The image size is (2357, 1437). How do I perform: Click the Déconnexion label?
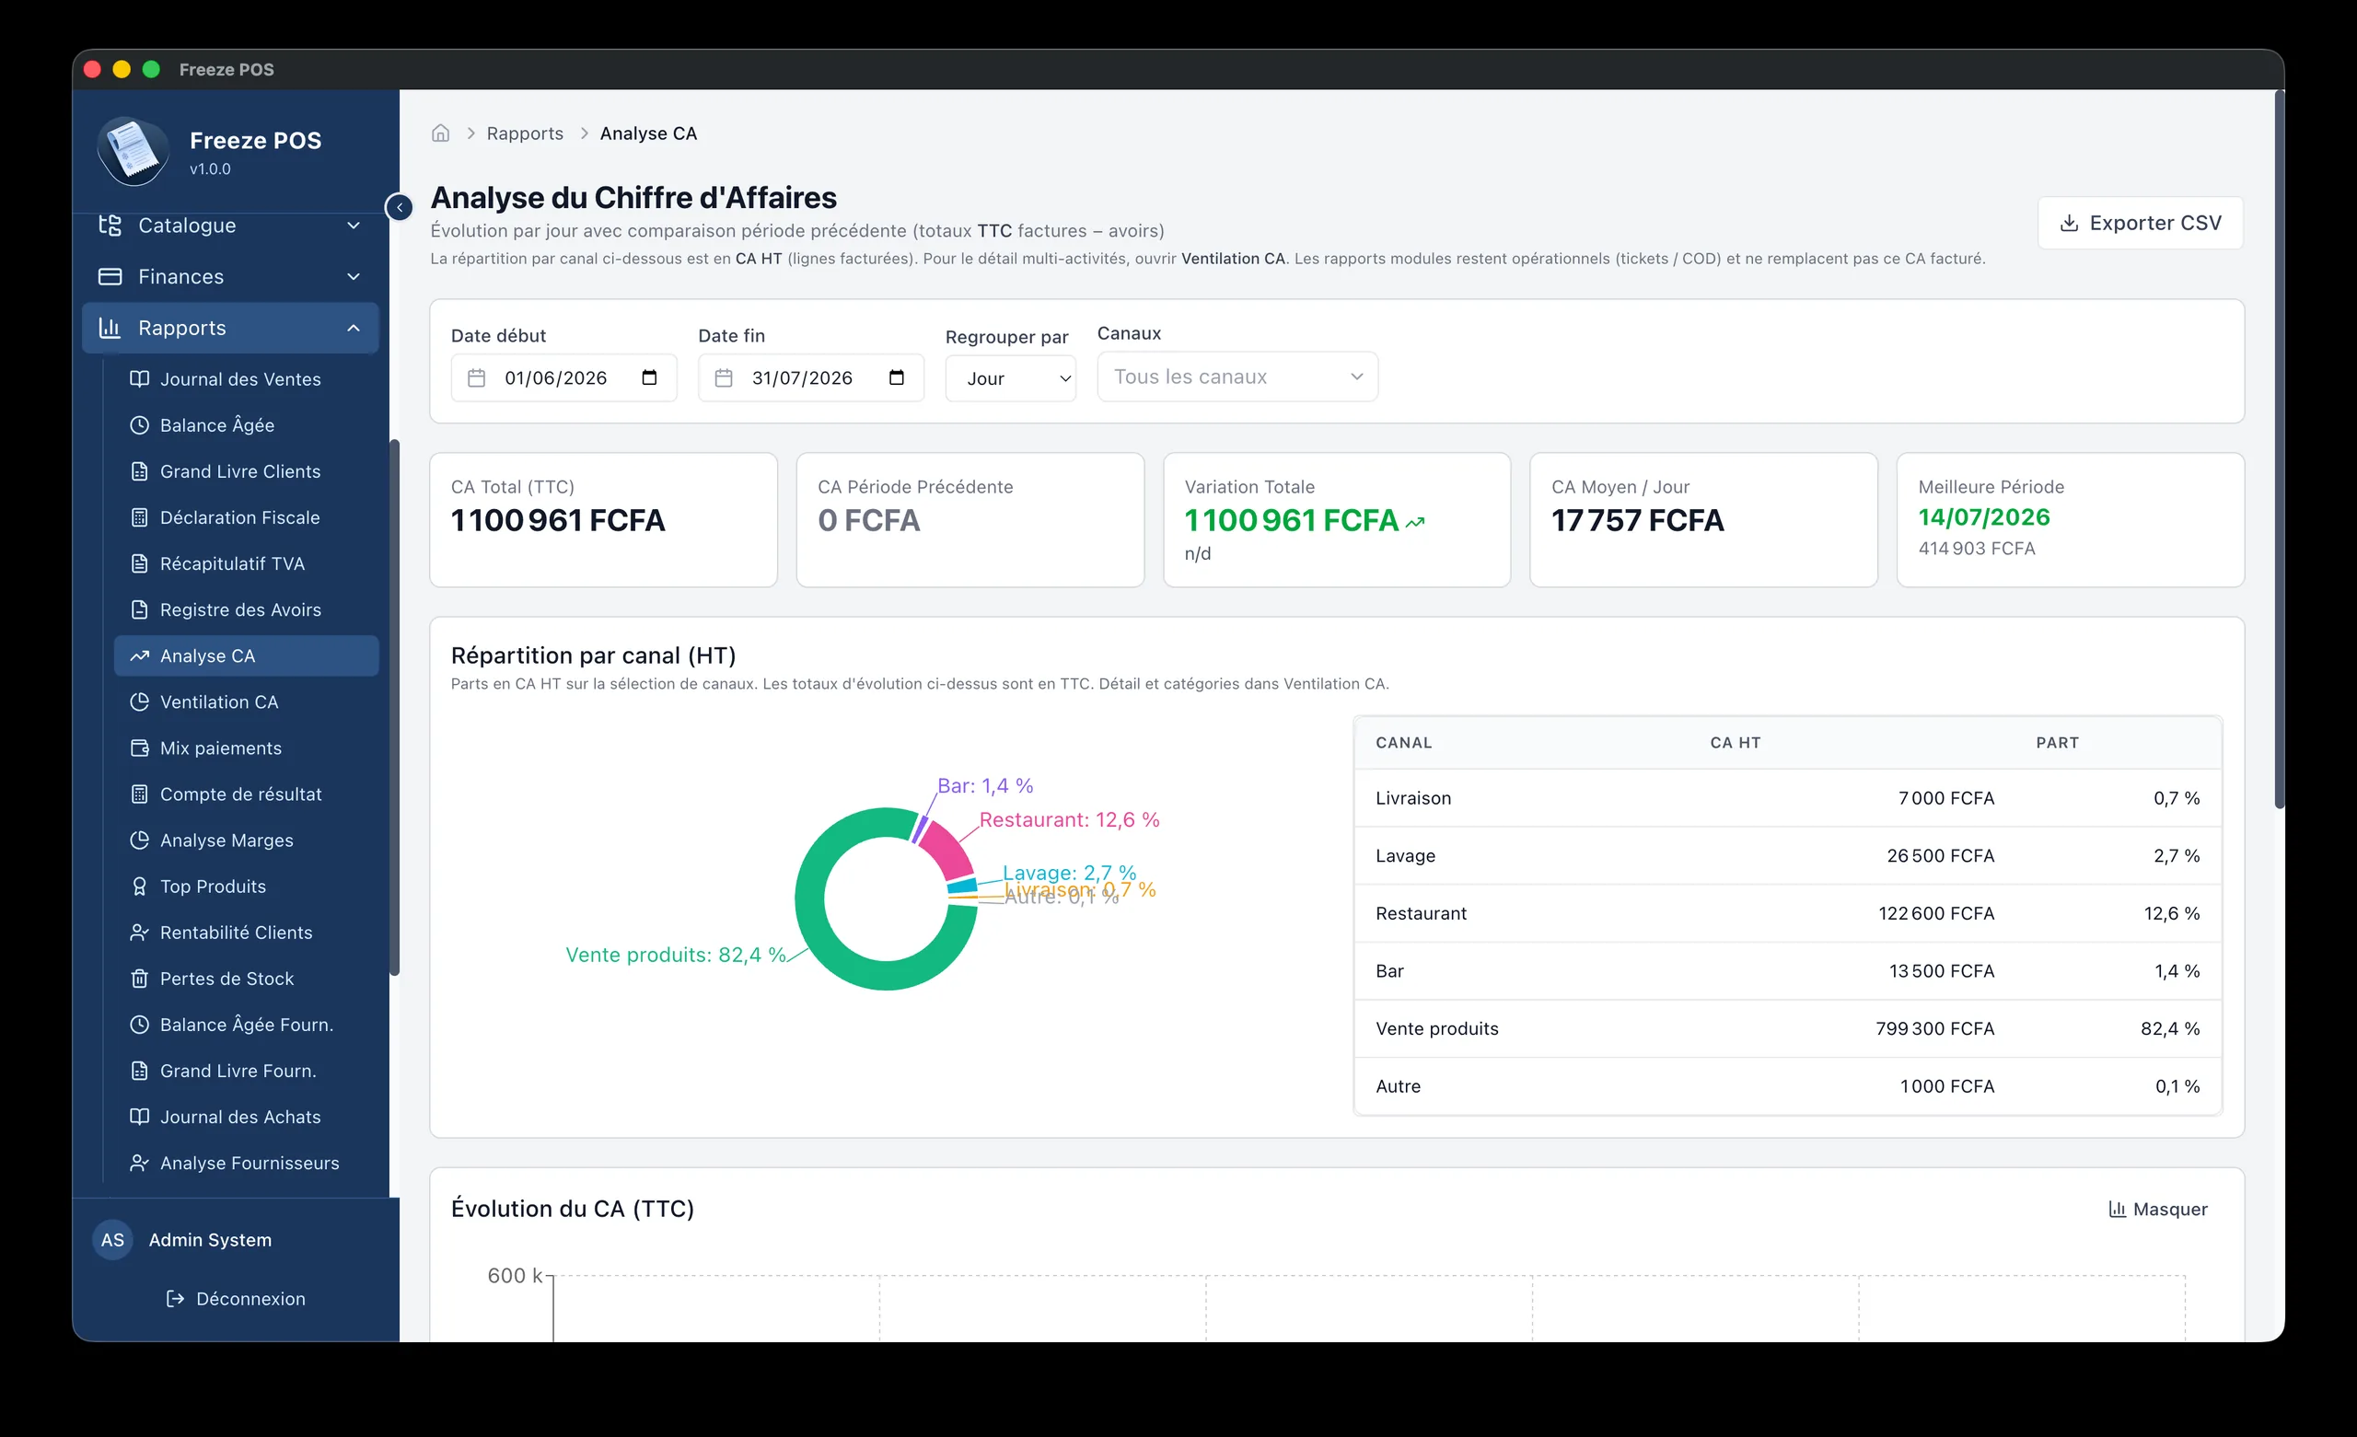(x=250, y=1298)
